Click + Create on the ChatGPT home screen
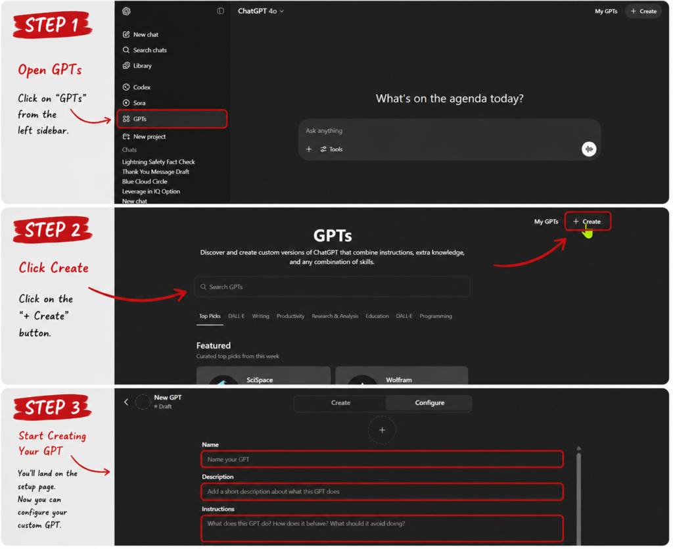Viewport: 673px width, 549px height. coord(643,11)
